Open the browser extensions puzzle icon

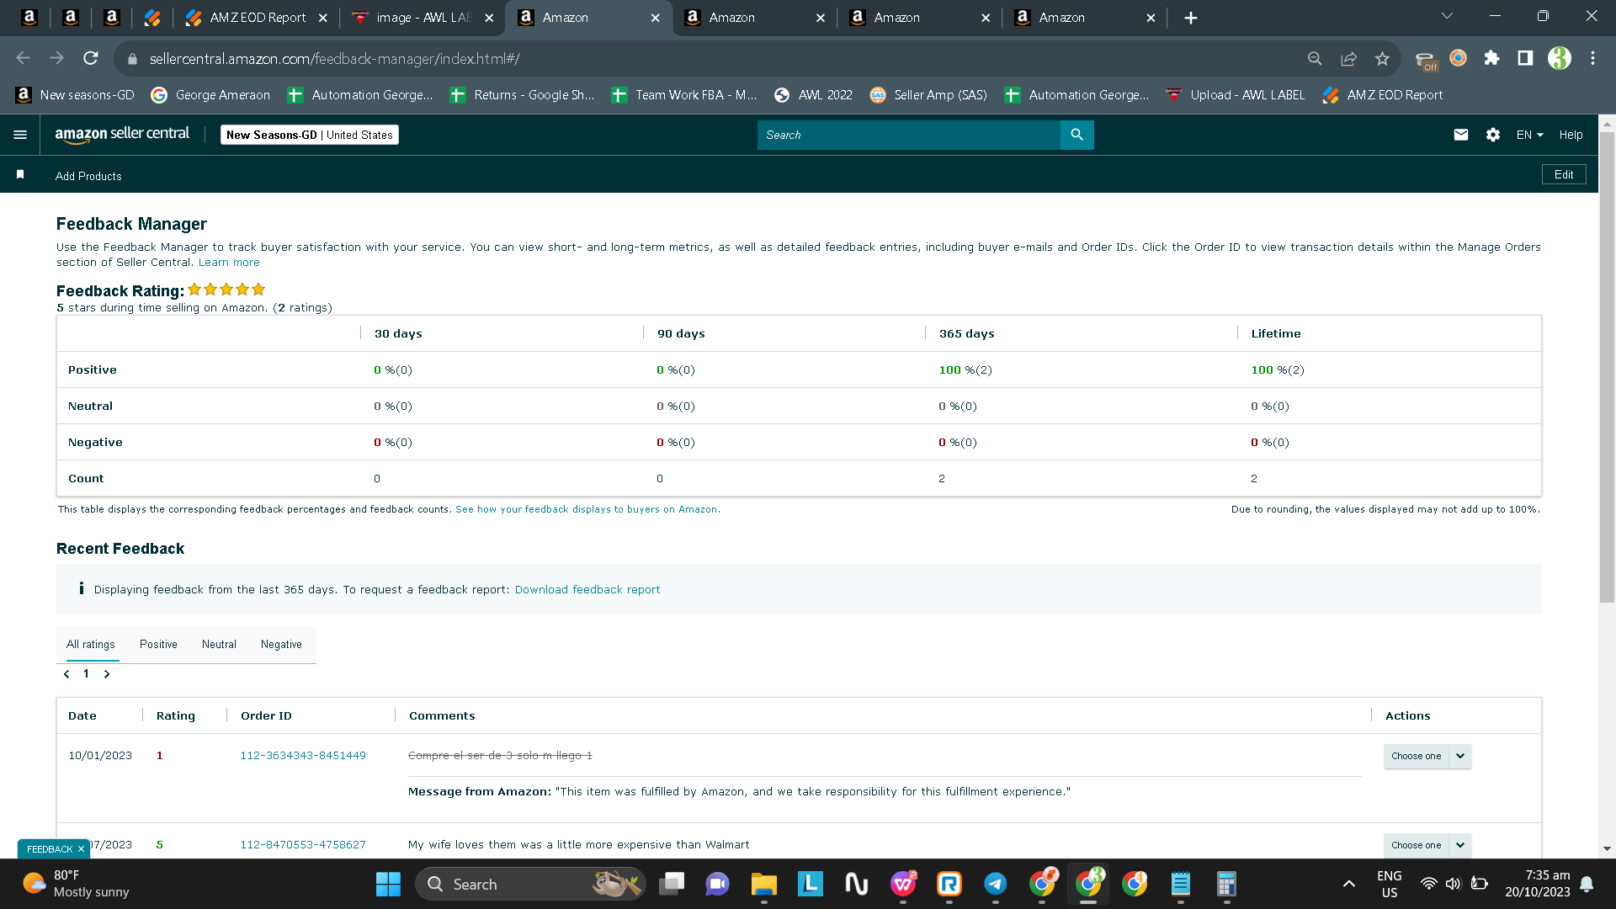click(x=1491, y=58)
